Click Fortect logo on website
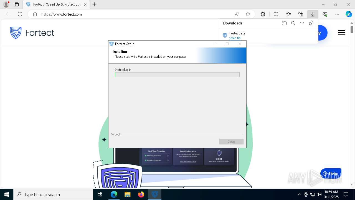Viewport: 355px width, 200px height. 32,33
